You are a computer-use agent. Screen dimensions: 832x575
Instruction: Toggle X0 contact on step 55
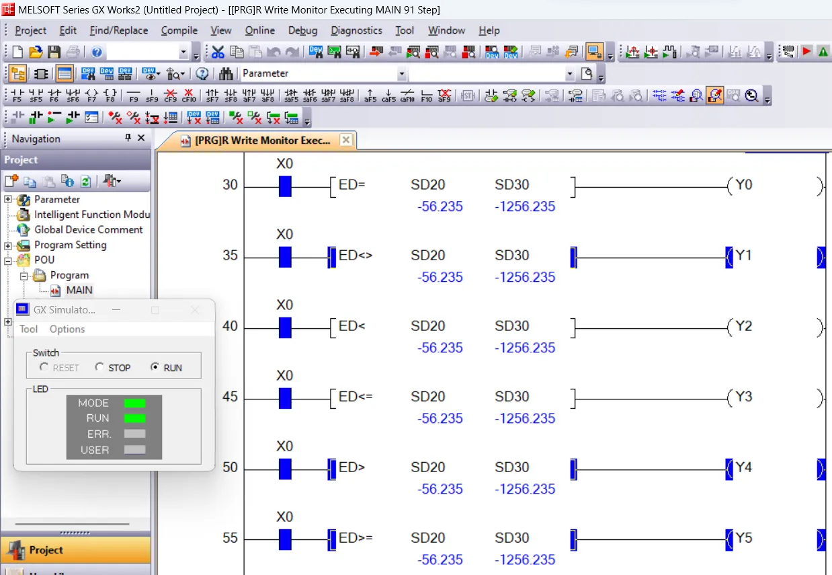tap(285, 539)
